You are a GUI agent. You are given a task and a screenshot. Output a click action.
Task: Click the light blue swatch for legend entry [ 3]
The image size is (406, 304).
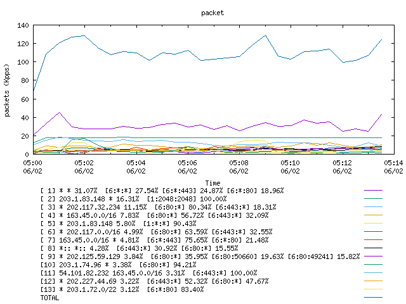(x=373, y=207)
